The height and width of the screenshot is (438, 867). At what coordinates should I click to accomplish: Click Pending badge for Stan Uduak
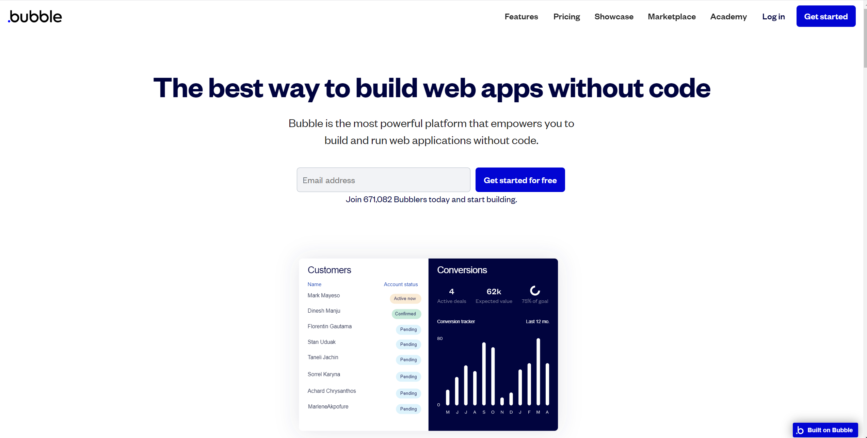[x=408, y=344]
